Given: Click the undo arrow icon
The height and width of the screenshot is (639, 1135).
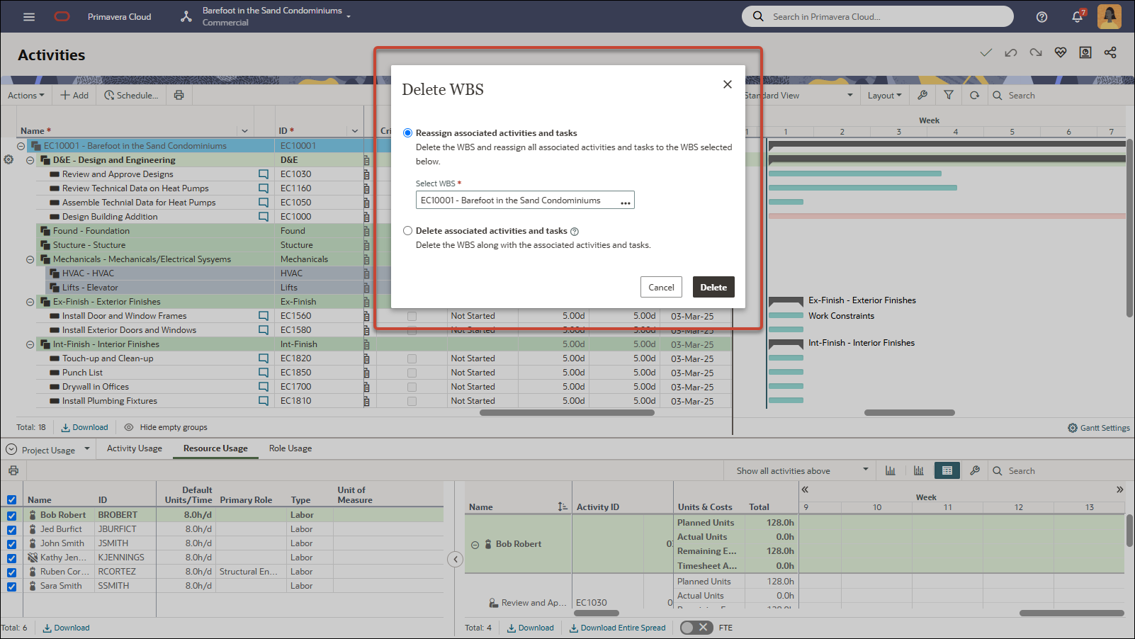Looking at the screenshot, I should click(1011, 52).
